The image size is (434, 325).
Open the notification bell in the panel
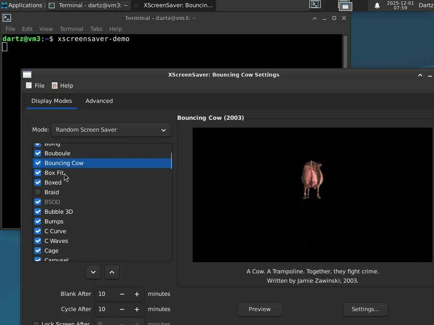(377, 6)
